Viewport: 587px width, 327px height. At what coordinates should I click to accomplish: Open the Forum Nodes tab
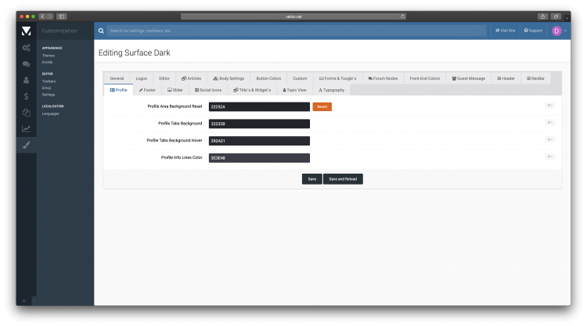tap(383, 78)
